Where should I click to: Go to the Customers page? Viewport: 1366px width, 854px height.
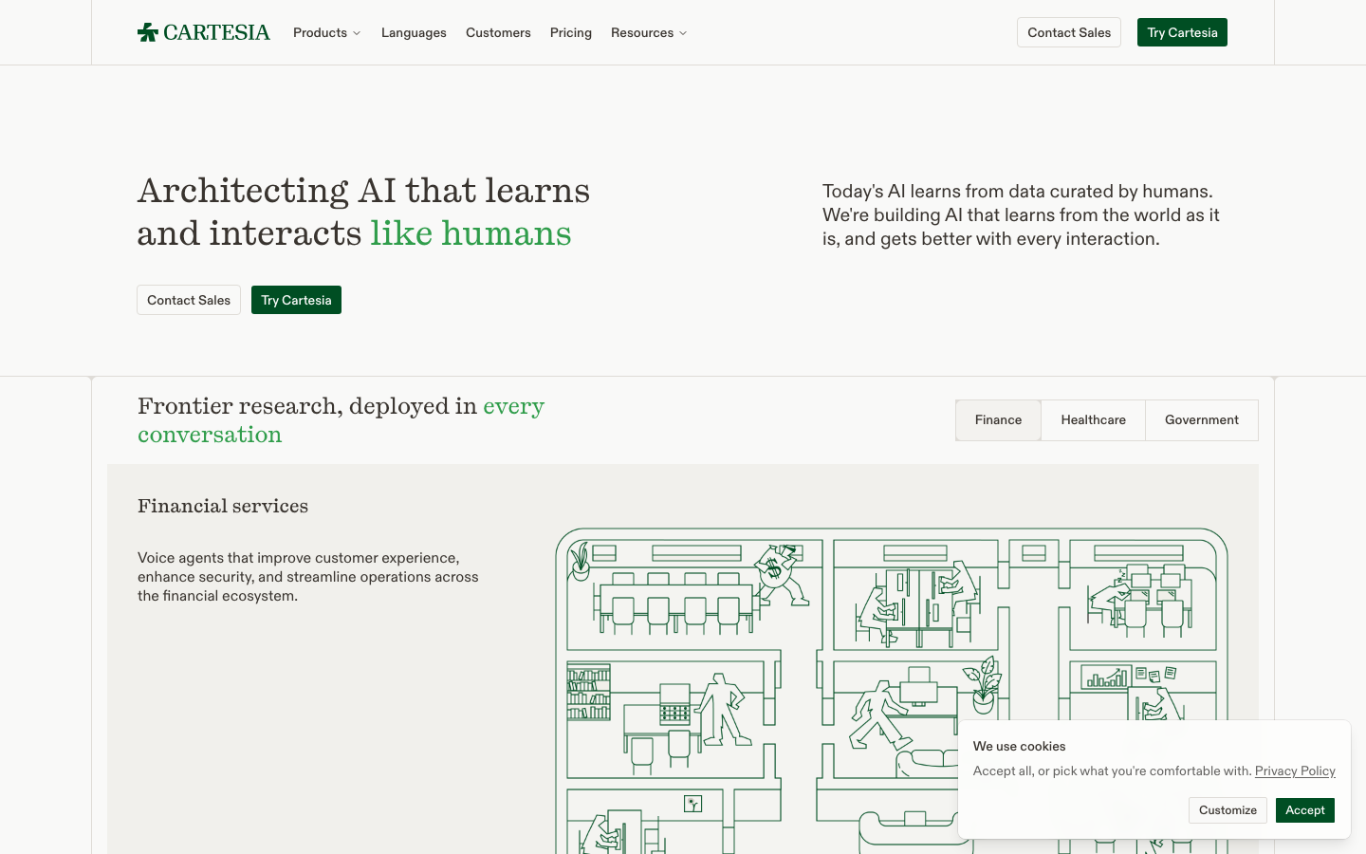coord(498,32)
